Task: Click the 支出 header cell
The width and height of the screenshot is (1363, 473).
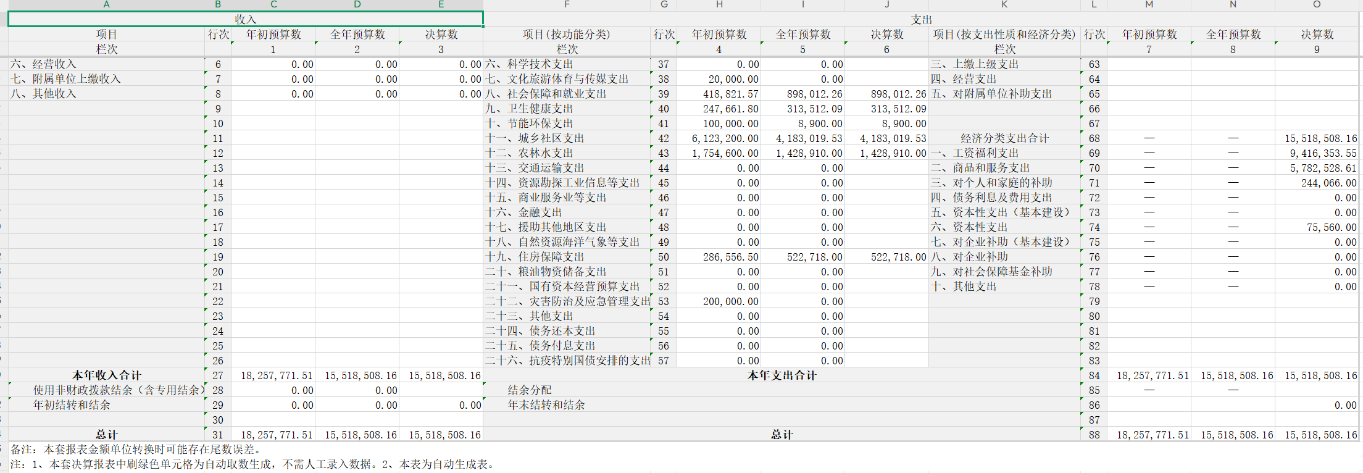Action: pos(922,19)
